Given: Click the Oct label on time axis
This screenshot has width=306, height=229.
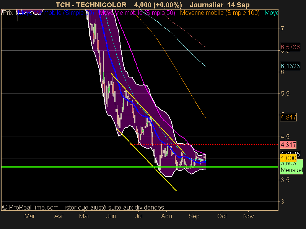Looking at the screenshot, I should coord(222,216).
